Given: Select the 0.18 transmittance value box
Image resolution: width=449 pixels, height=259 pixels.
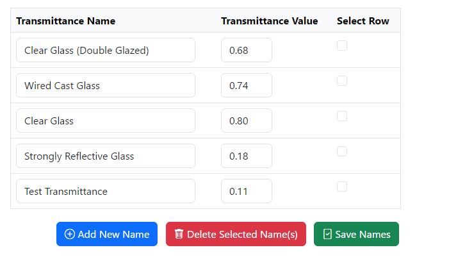Looking at the screenshot, I should pos(247,156).
